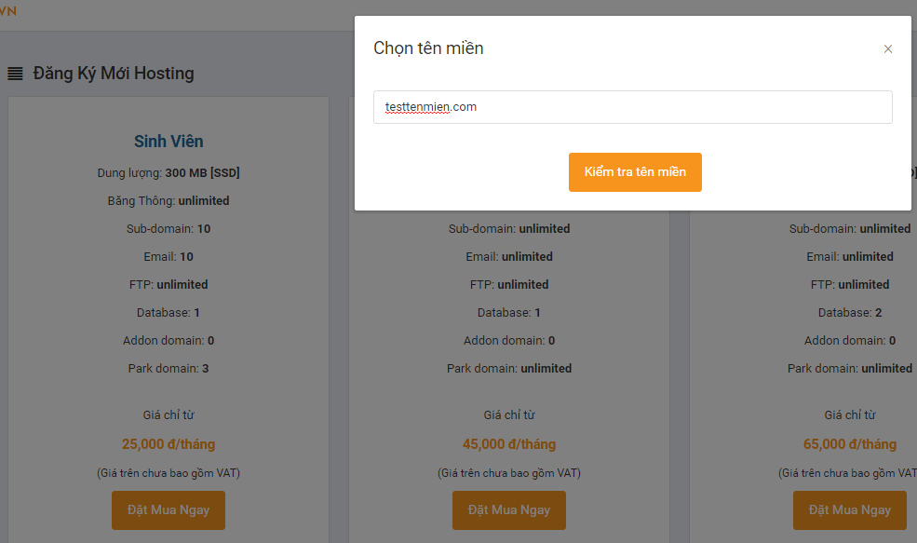The image size is (917, 543).
Task: Click the Kiểm tra tên miền button
Action: [x=635, y=172]
